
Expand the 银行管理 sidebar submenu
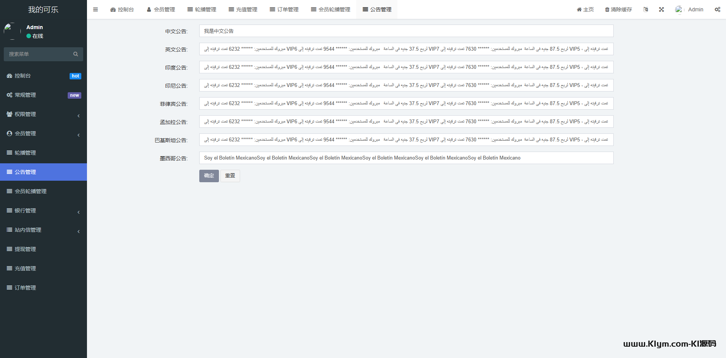coord(43,211)
